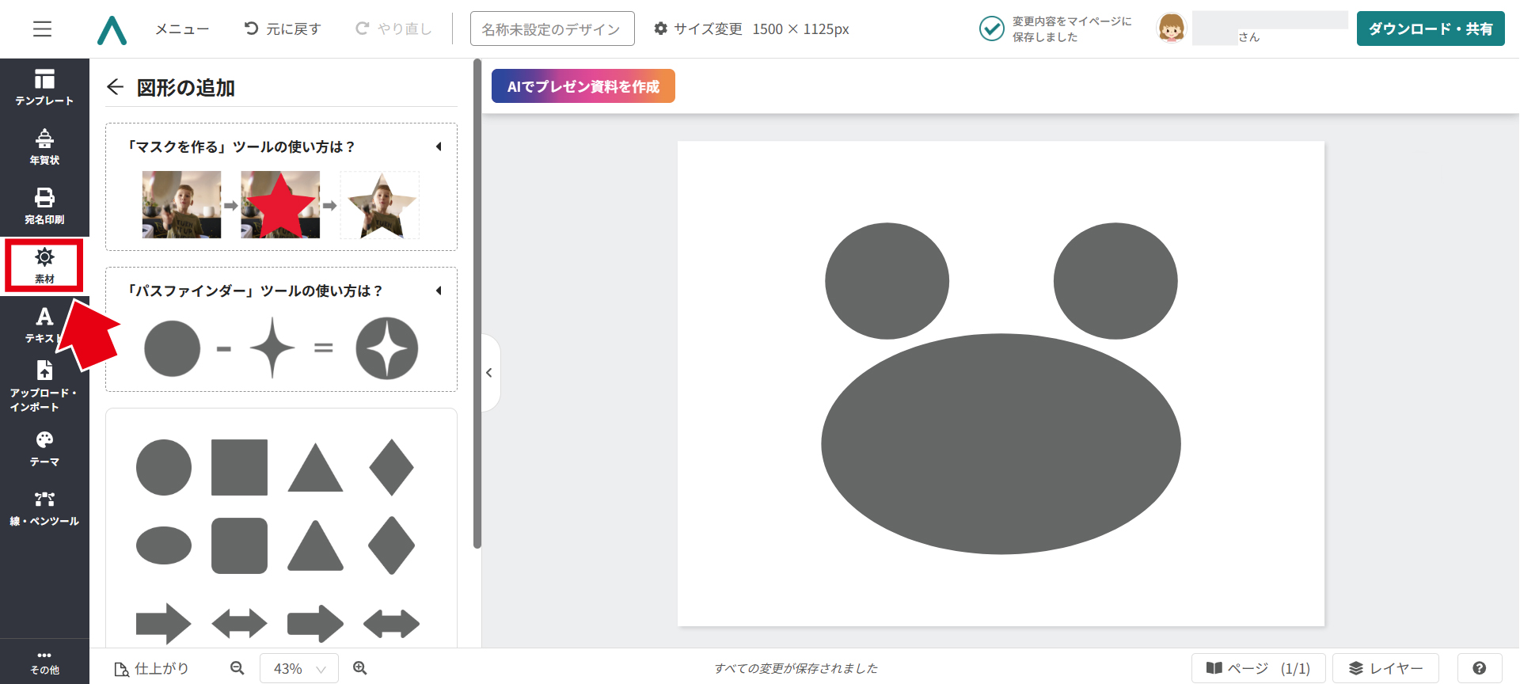Open the 年賀状 sidebar section
This screenshot has height=684, width=1520.
[x=44, y=147]
